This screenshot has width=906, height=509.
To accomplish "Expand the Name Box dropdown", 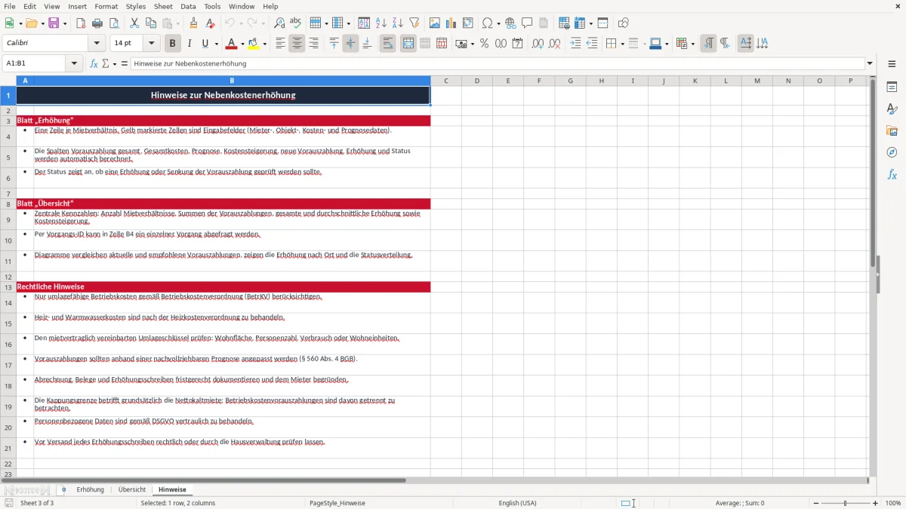I will (x=75, y=63).
